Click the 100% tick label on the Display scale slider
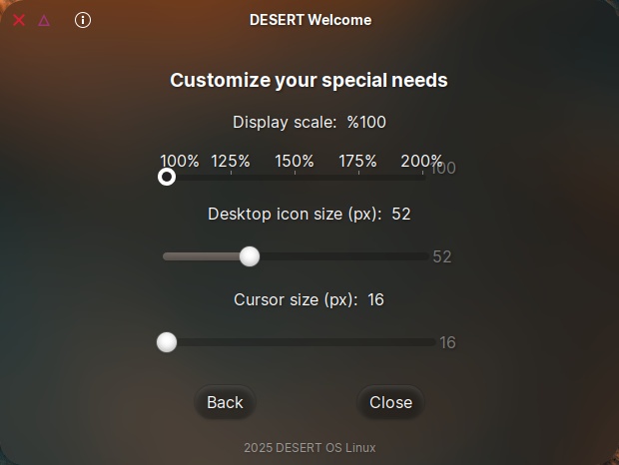This screenshot has height=465, width=619. click(180, 161)
